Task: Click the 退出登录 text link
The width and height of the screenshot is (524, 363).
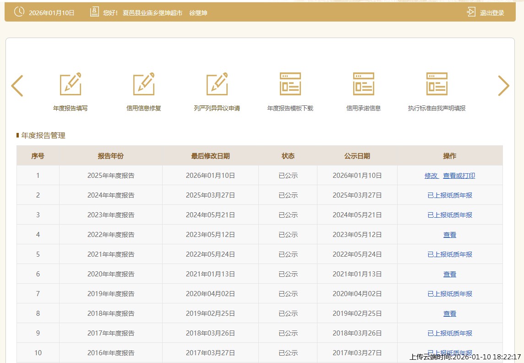Action: [x=492, y=13]
